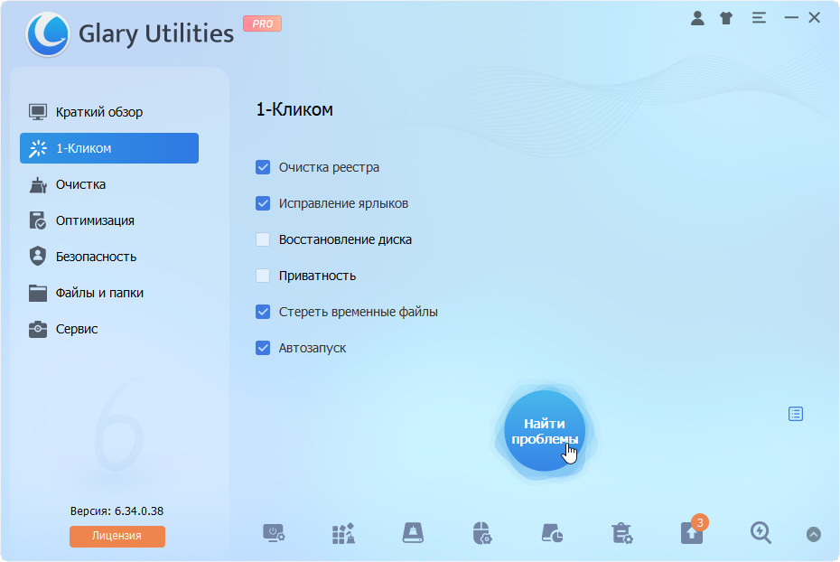The width and height of the screenshot is (840, 562).
Task: Uncheck the Автозапуск checkbox
Action: pos(263,348)
